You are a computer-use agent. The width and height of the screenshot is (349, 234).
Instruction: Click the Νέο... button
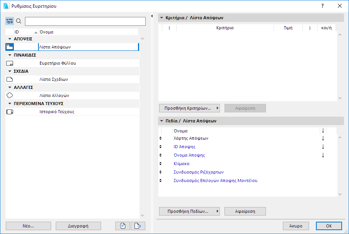(x=28, y=226)
